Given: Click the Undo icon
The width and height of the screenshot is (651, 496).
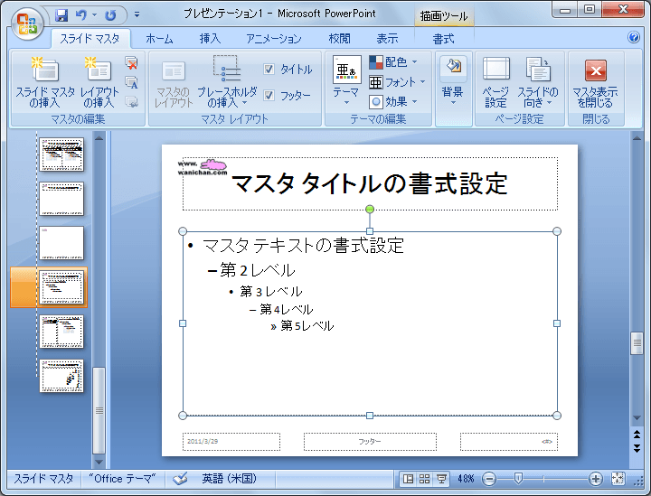Looking at the screenshot, I should (81, 15).
